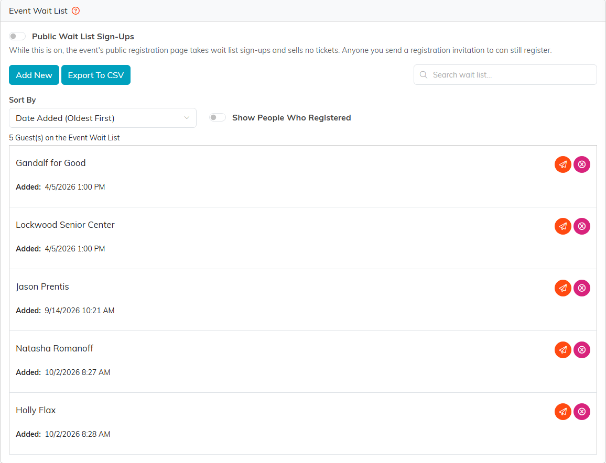Open the Sort By dropdown
This screenshot has width=606, height=463.
pyautogui.click(x=103, y=118)
